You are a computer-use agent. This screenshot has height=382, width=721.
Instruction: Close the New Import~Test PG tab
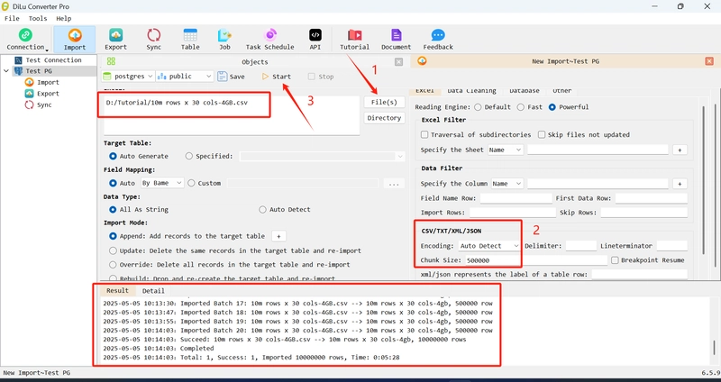(x=709, y=61)
